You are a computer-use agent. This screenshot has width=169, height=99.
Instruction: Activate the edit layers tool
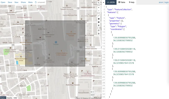click(x=98, y=30)
